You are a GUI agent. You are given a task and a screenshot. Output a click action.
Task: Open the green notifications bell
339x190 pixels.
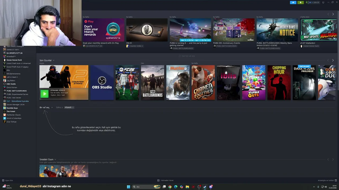point(300,2)
